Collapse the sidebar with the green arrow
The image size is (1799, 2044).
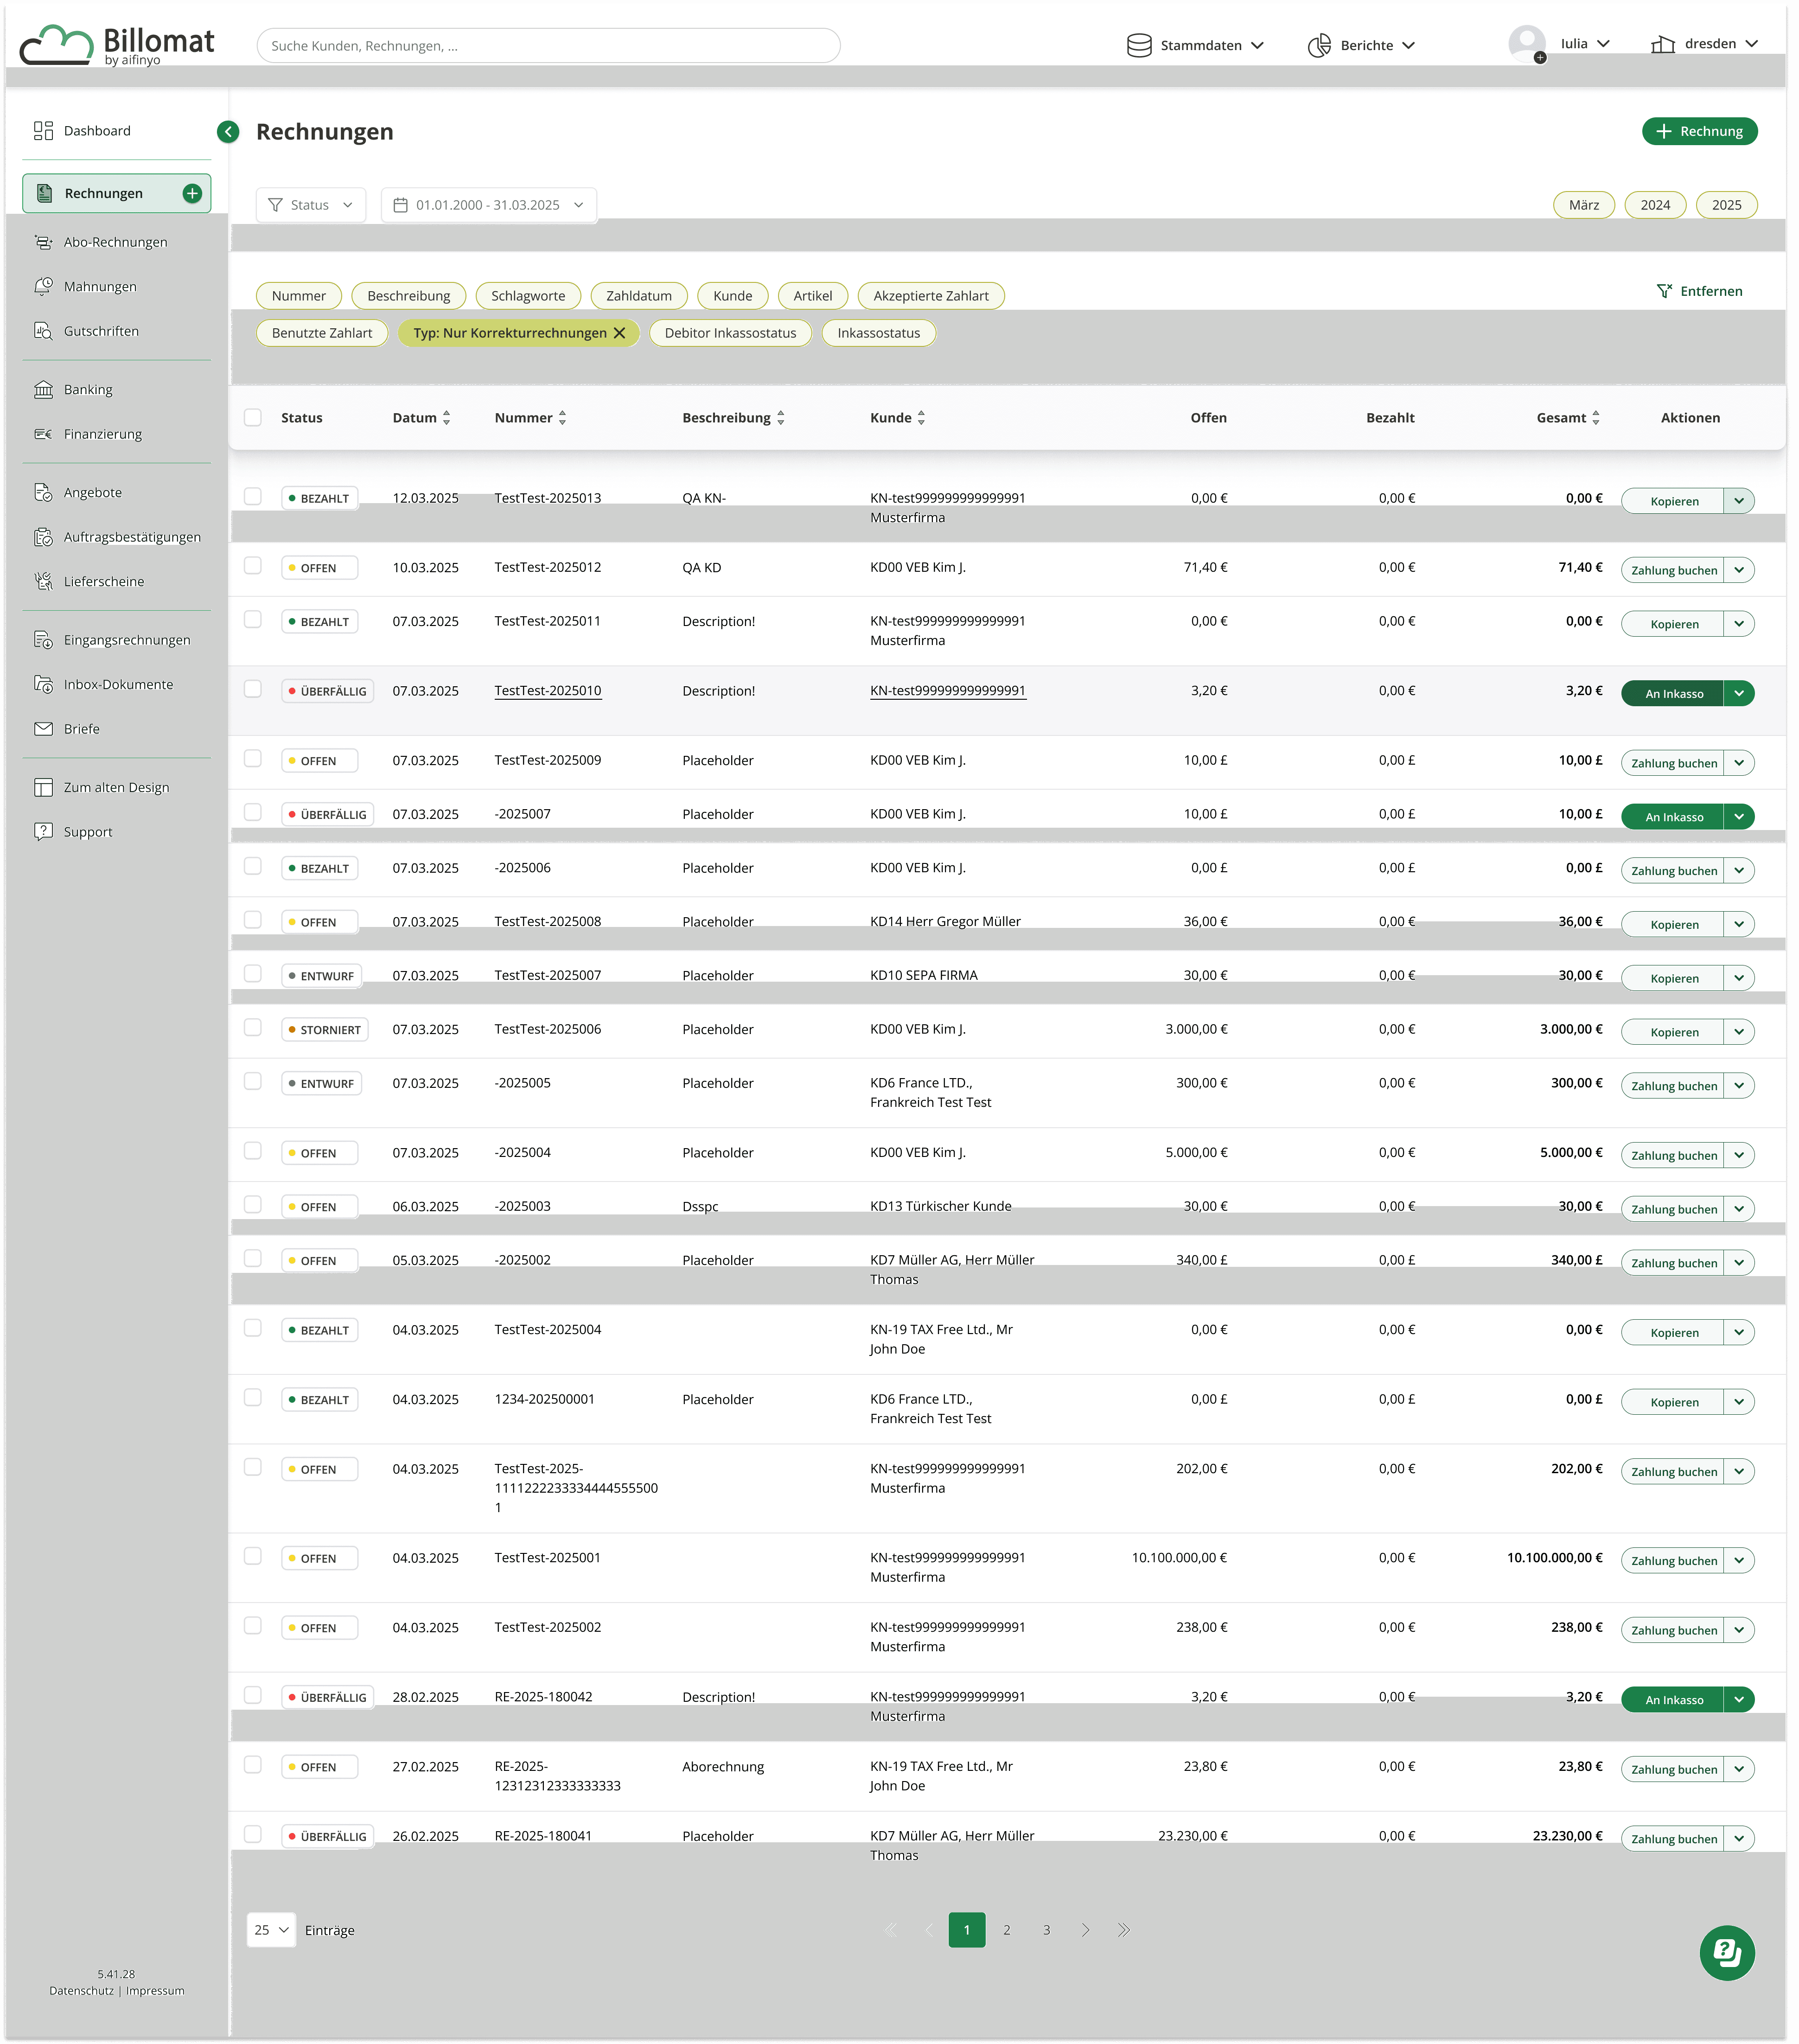click(228, 132)
